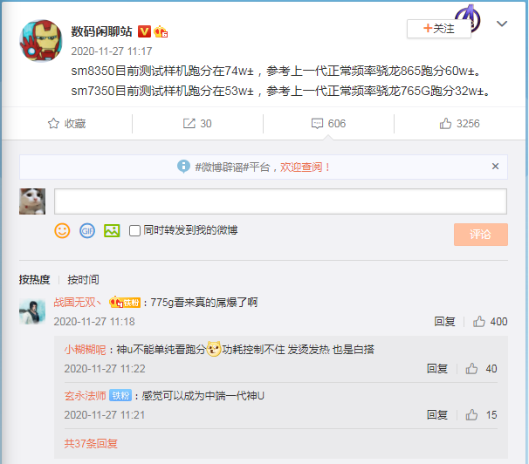Click the orange V verified badge
This screenshot has height=464, width=529.
point(144,31)
